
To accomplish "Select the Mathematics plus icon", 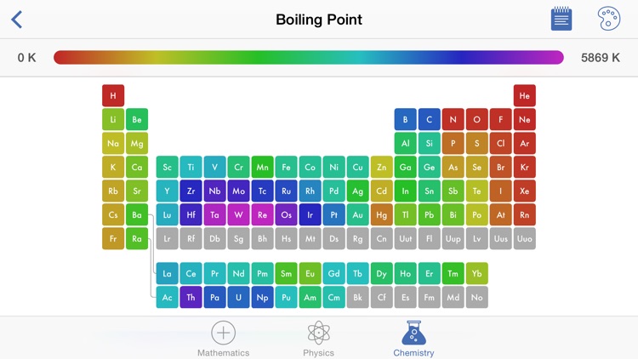I will [x=223, y=333].
